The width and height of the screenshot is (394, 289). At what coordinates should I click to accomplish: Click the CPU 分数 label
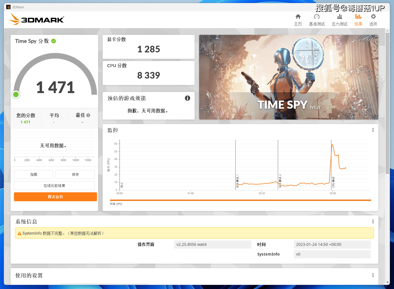pyautogui.click(x=117, y=65)
